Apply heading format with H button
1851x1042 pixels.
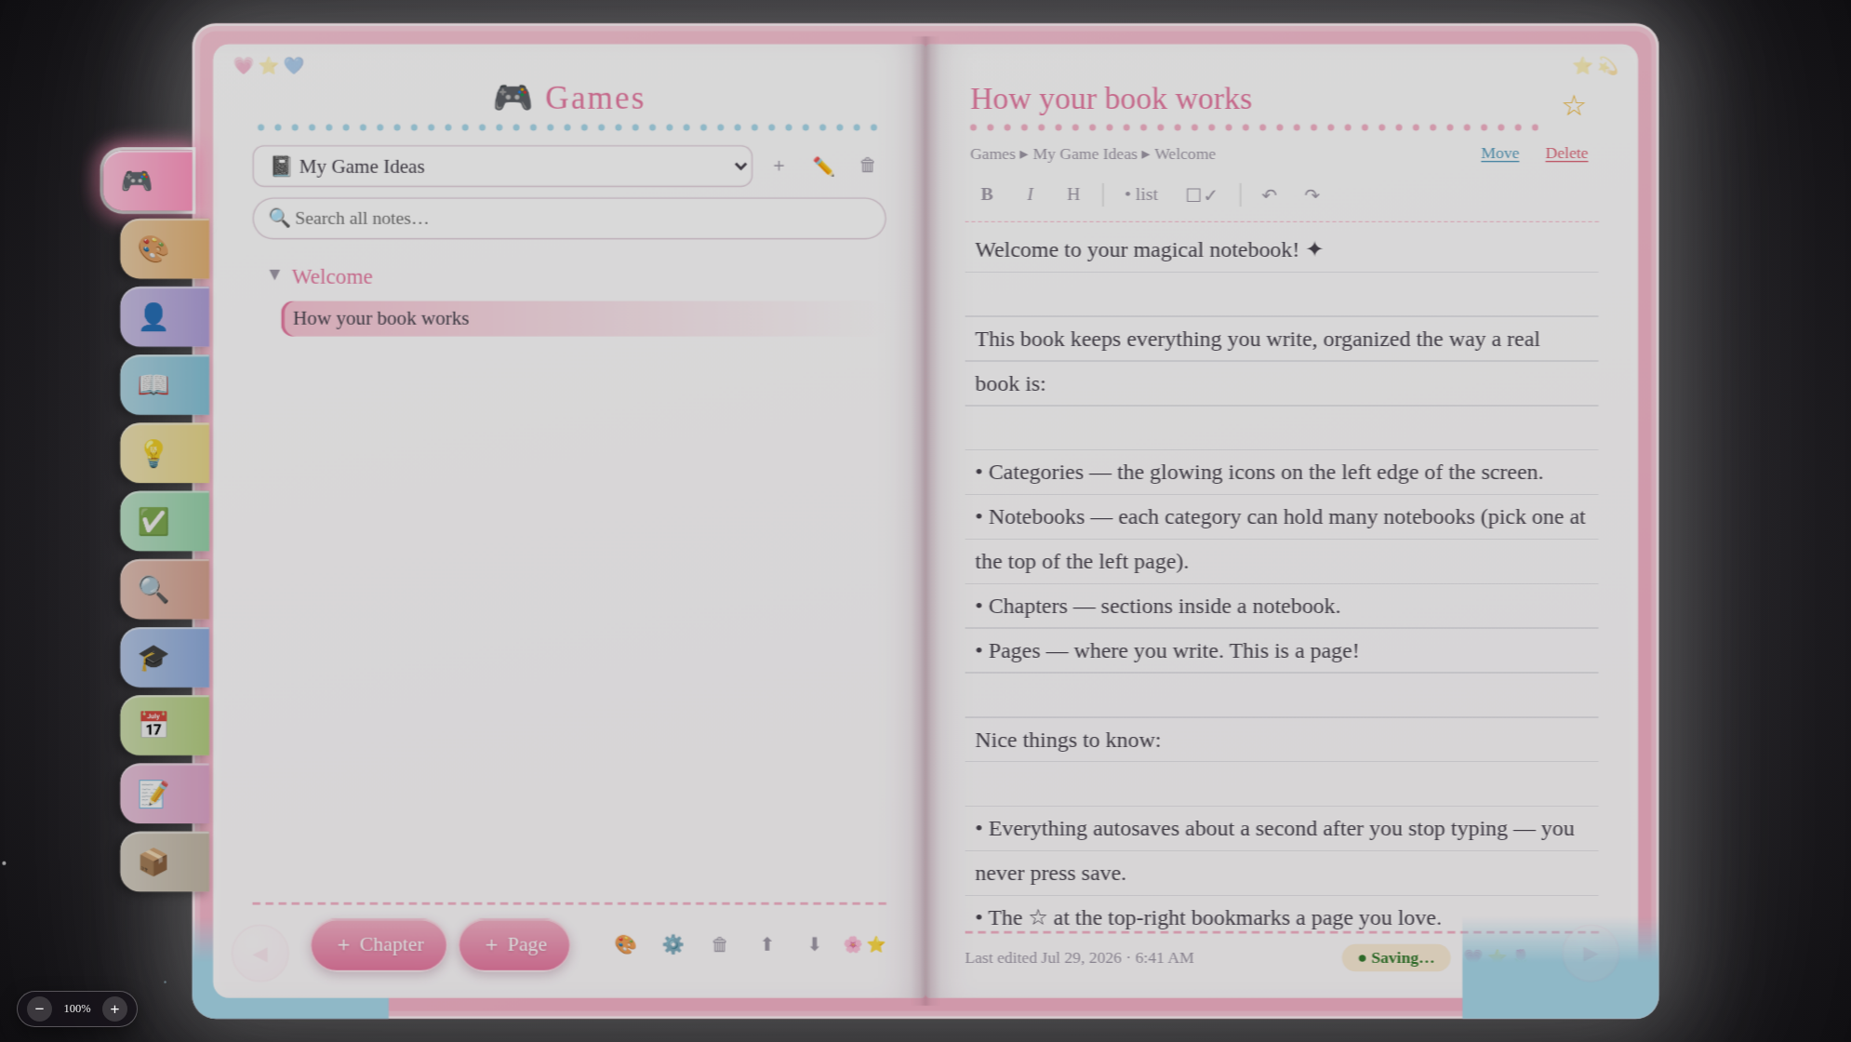[x=1073, y=194]
